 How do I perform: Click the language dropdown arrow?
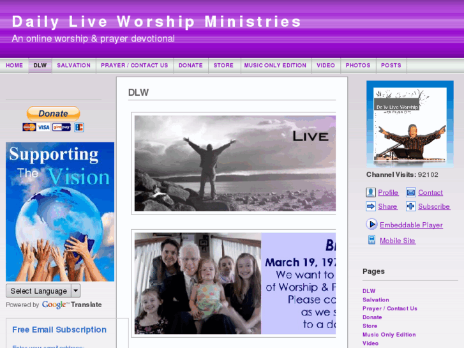pos(76,291)
